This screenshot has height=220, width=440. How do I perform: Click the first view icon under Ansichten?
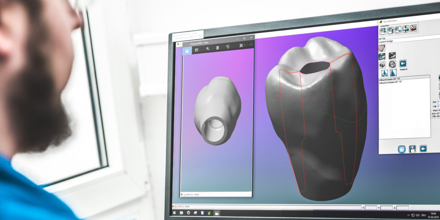tap(383, 31)
